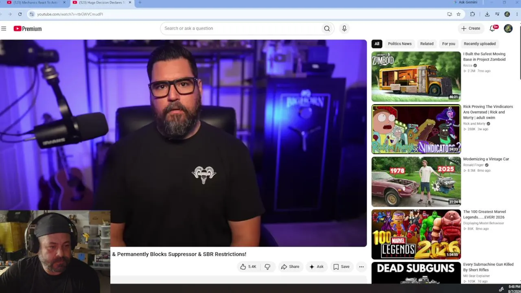Select the Huge Decision Declares tab
This screenshot has height=293, width=521.
coord(102,2)
